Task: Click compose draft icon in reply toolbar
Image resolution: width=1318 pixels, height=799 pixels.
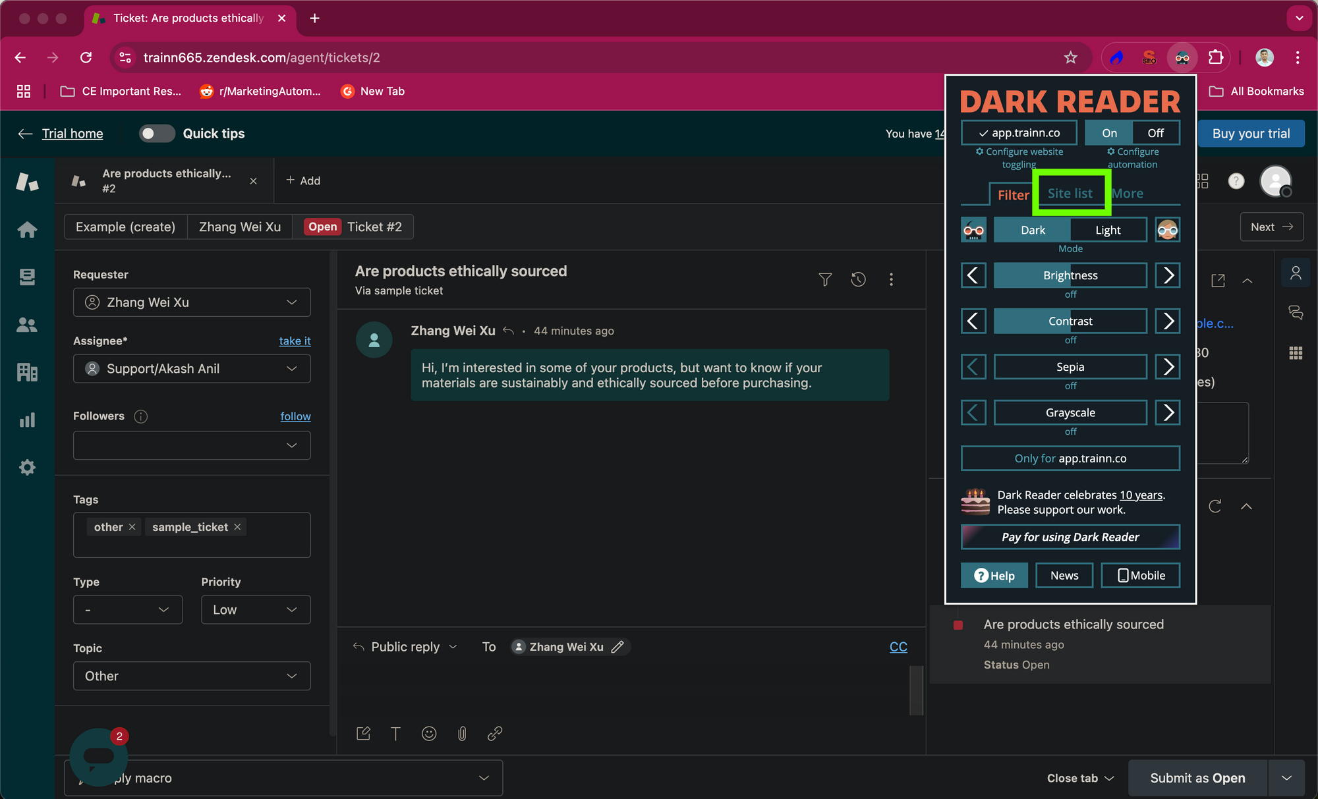Action: 363,733
